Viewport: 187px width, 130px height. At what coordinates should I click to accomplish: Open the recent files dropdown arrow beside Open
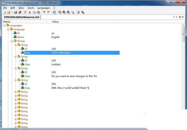click(x=12, y=12)
